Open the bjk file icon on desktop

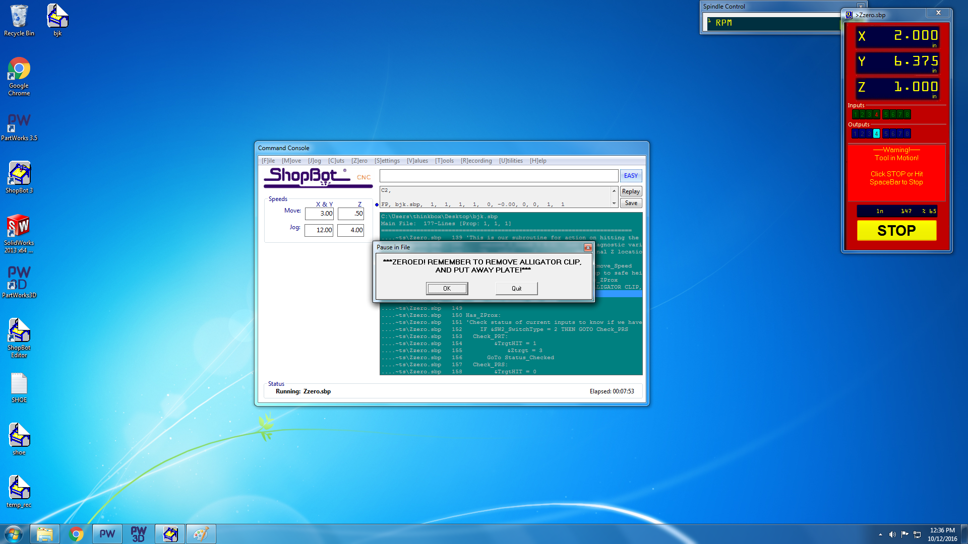(x=57, y=20)
